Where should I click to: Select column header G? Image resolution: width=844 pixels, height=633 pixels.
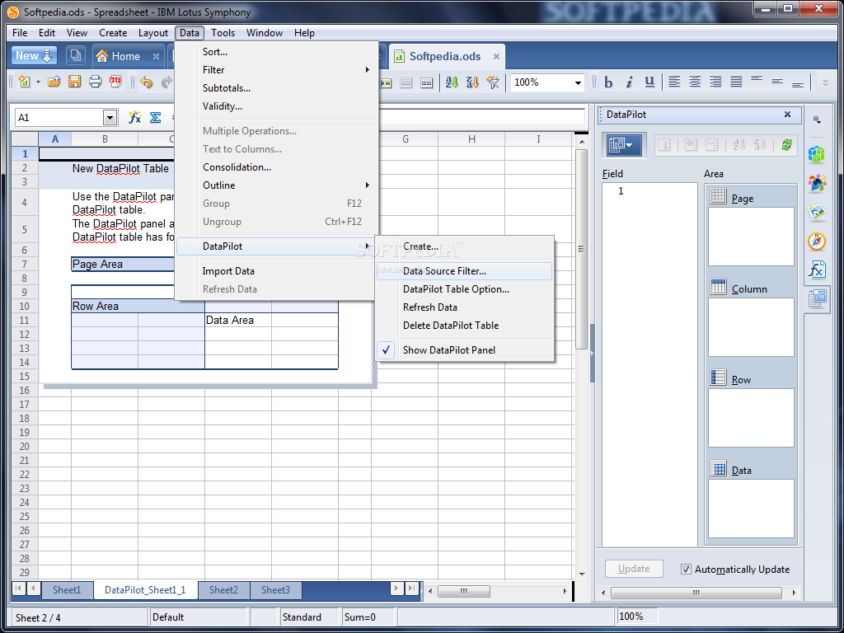(405, 138)
